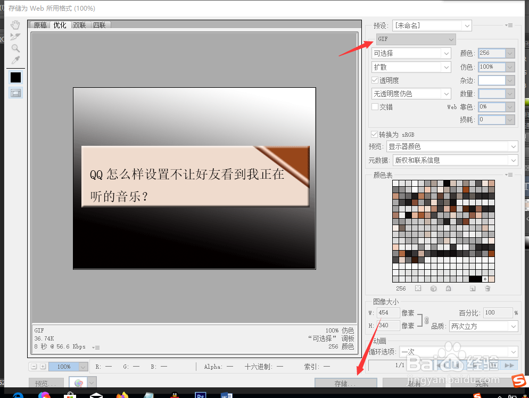
Task: Open the preset options menu icon
Action: (509, 26)
